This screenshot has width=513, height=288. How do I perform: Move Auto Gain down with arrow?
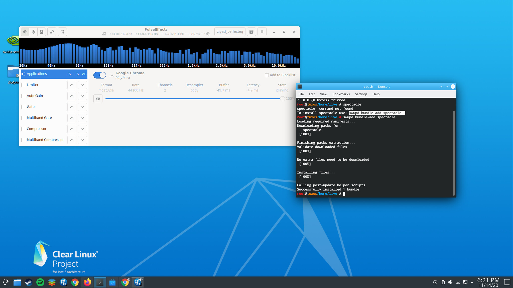pos(82,96)
